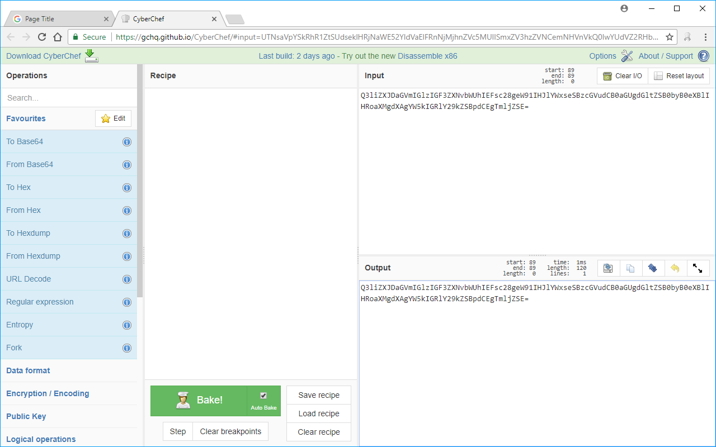
Task: Open the Options menu
Action: point(602,55)
